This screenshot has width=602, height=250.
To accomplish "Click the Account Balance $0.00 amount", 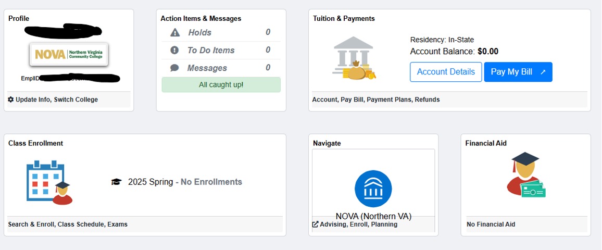I will click(x=488, y=52).
